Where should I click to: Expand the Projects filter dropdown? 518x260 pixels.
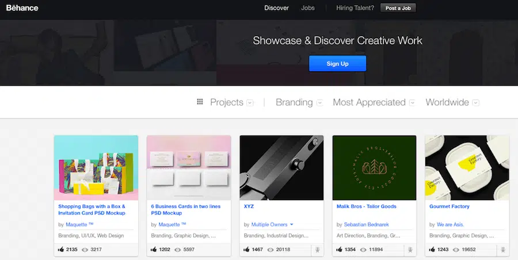pyautogui.click(x=250, y=103)
